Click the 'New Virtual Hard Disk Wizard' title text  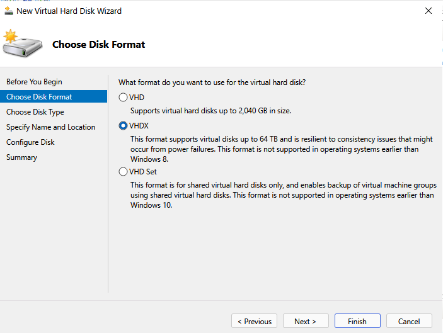[x=69, y=11]
